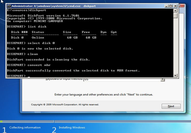
Task: Maximize the diskpart command prompt window
Action: [x=171, y=6]
